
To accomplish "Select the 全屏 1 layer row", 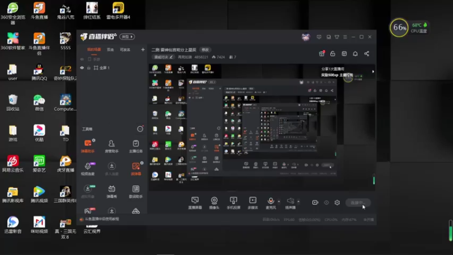I will pos(112,67).
